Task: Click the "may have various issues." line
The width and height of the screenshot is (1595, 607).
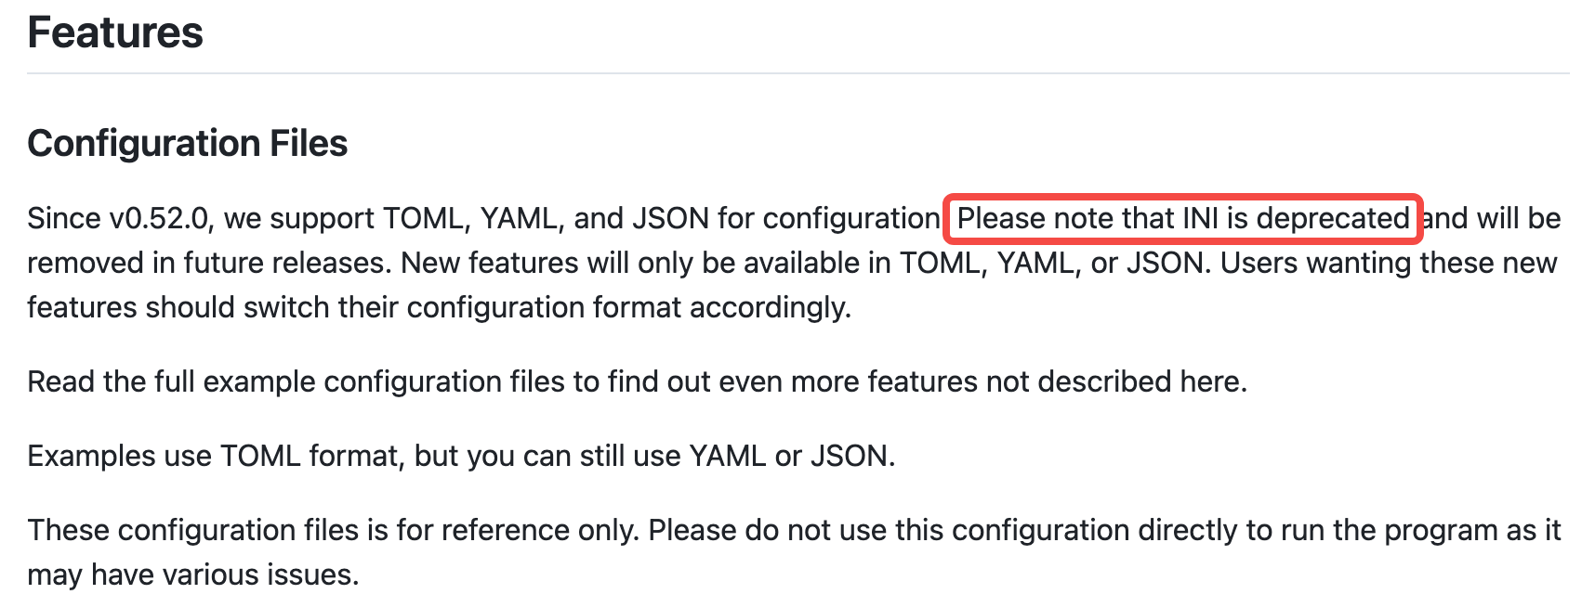Action: click(192, 575)
